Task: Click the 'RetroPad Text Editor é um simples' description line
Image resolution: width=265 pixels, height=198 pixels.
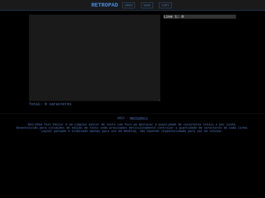Action: (x=132, y=125)
